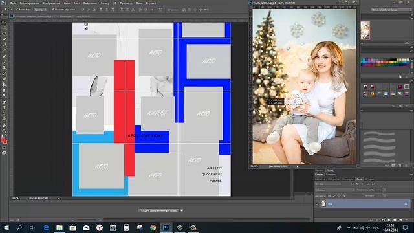Create a new group folder icon
The image size is (414, 233).
(395, 220)
